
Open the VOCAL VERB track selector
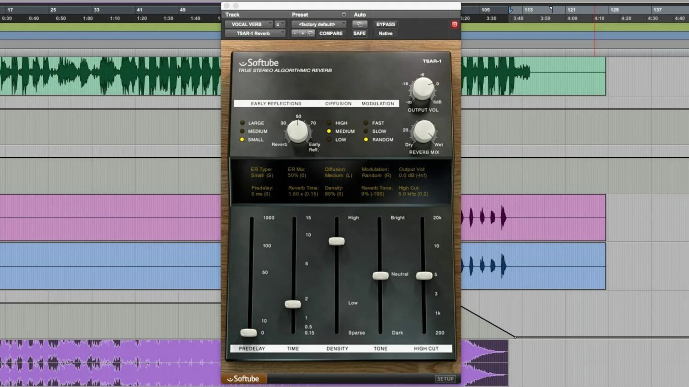(248, 24)
